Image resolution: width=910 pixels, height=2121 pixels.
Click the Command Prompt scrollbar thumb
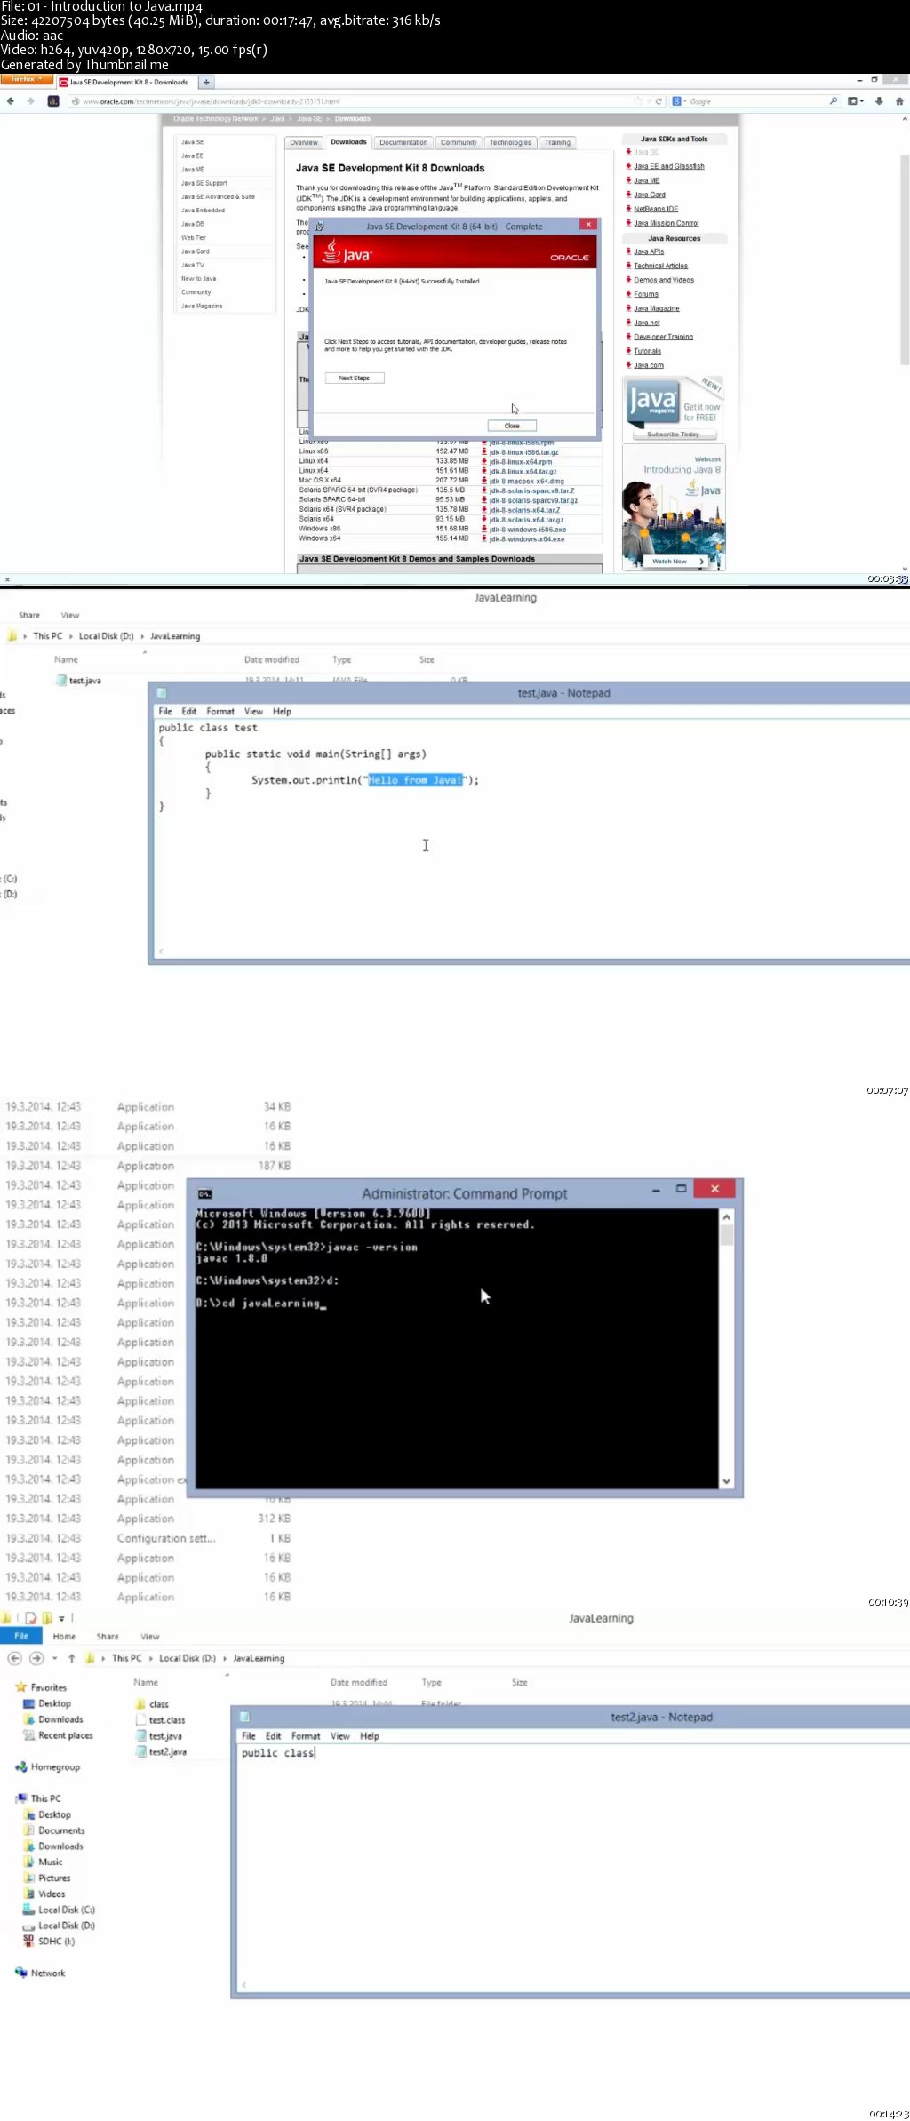click(726, 1235)
